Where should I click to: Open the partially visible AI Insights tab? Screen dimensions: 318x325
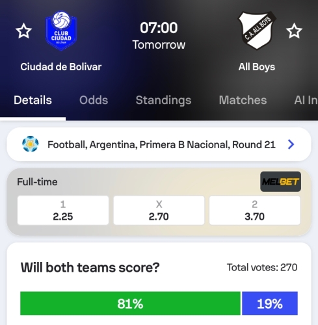[x=306, y=100]
